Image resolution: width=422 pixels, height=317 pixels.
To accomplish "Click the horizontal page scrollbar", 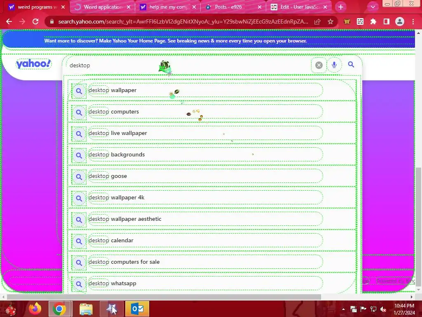I will click(x=164, y=297).
